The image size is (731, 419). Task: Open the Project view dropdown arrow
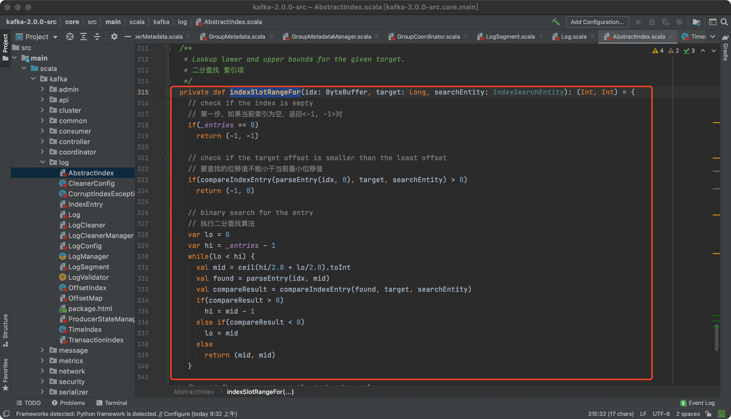click(55, 37)
